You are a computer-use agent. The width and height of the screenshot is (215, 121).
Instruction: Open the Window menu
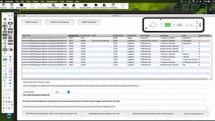tap(70, 1)
